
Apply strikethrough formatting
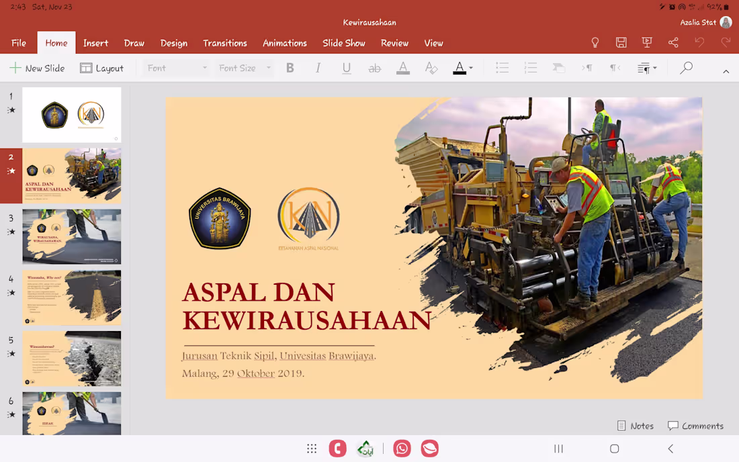375,67
